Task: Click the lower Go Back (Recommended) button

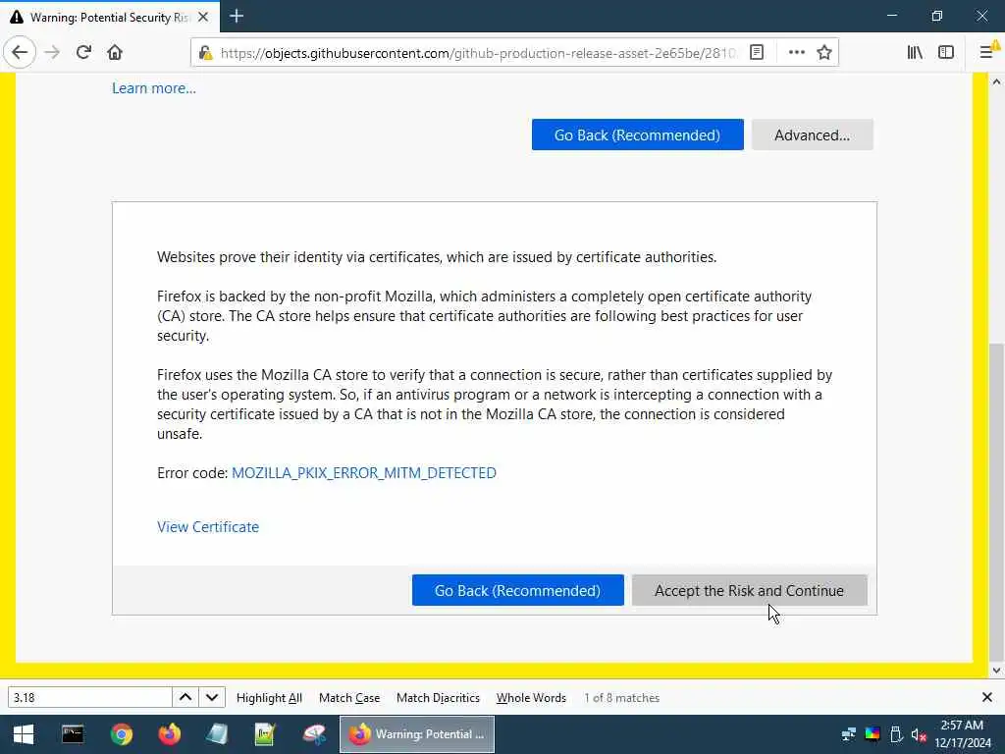Action: click(518, 590)
